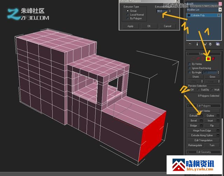Open Bevel settings box icon
The image size is (224, 176).
[201, 121]
